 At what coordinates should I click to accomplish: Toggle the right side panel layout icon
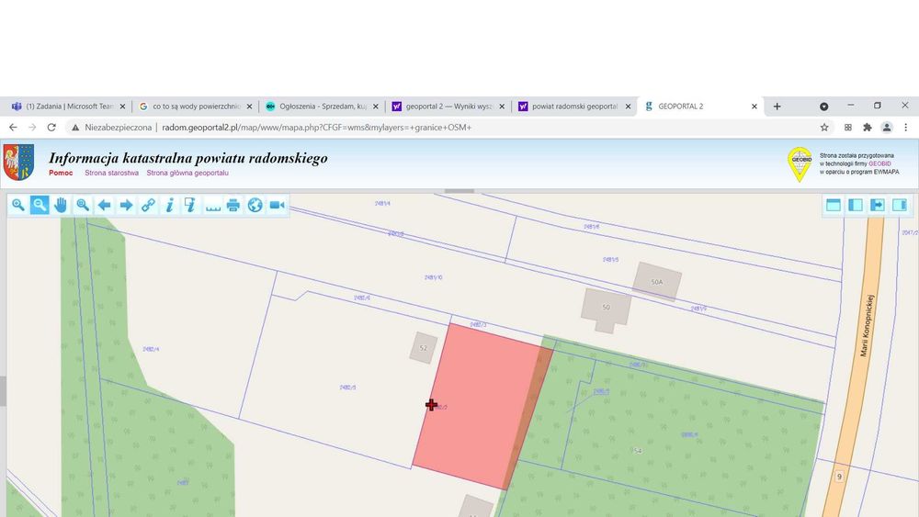(x=900, y=205)
